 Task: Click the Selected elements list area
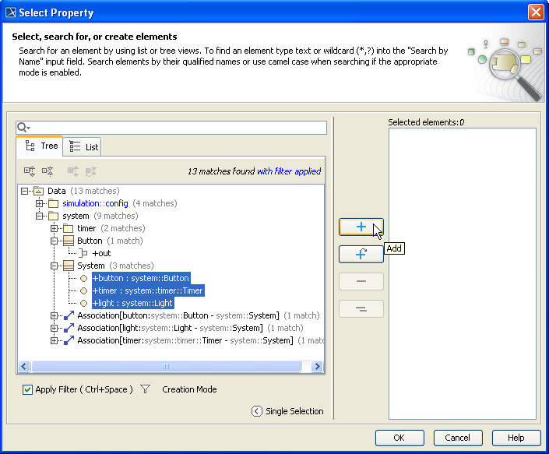pos(462,273)
